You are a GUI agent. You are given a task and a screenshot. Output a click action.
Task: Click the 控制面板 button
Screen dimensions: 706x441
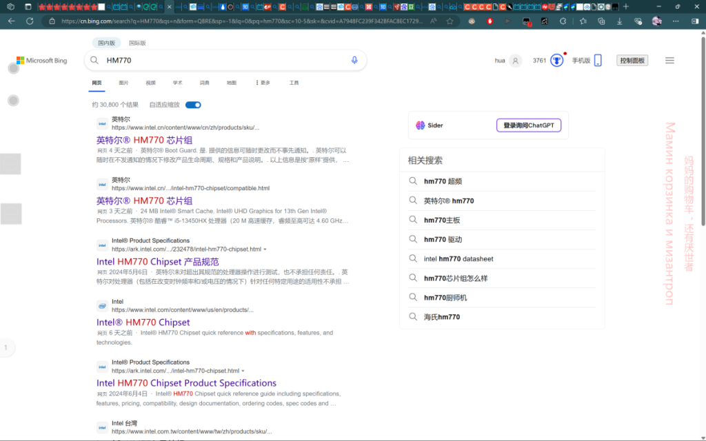632,61
